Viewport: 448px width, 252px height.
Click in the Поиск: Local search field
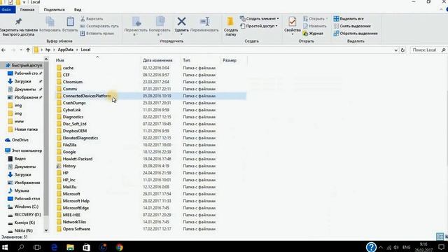click(425, 50)
